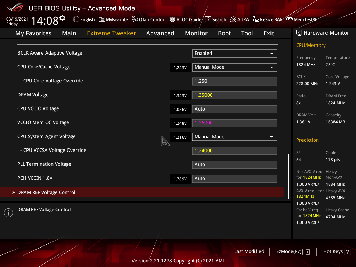This screenshot has height=267, width=356.
Task: Click the ROG logo icon
Action: (x=15, y=8)
